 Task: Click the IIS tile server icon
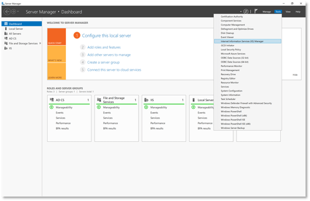[x=146, y=100]
